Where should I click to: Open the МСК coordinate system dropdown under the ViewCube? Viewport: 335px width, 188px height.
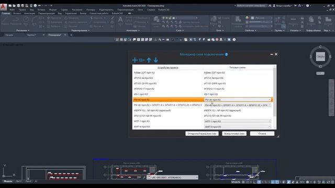tap(320, 73)
